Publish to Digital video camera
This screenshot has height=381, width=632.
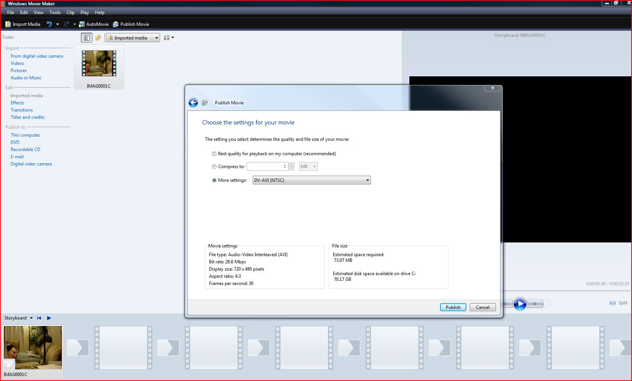pyautogui.click(x=31, y=164)
